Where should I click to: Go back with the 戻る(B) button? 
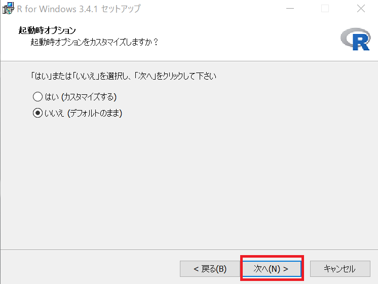[x=210, y=269]
